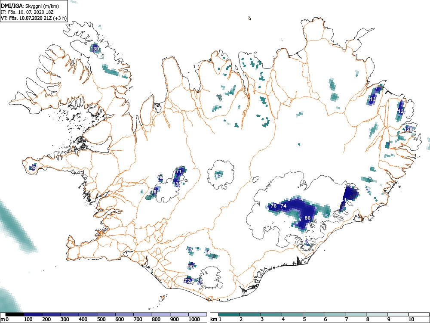This screenshot has height=323, width=430.
Task: Click the visibility value 71 on the map
Action: [178, 171]
